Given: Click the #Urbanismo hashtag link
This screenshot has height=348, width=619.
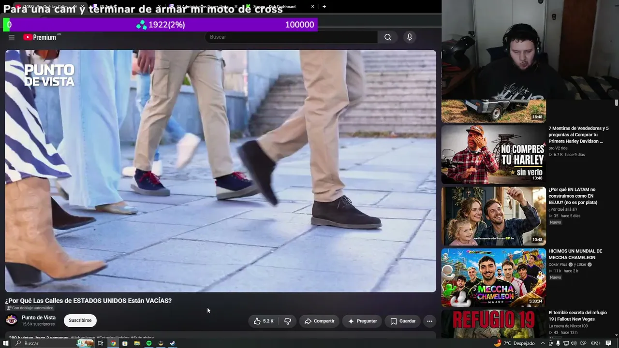Looking at the screenshot, I should 83,338.
